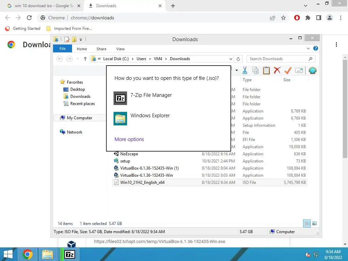
Task: Open Chrome tab search chevron dropdown
Action: [306, 6]
